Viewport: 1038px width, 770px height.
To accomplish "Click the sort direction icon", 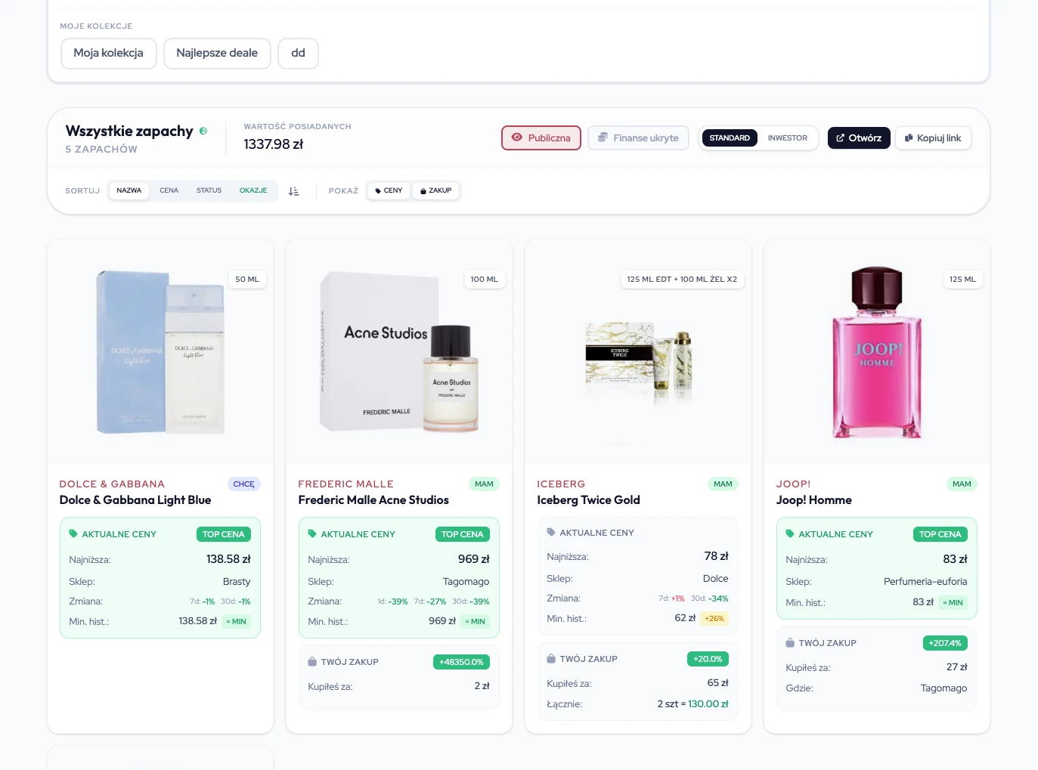I will tap(294, 191).
